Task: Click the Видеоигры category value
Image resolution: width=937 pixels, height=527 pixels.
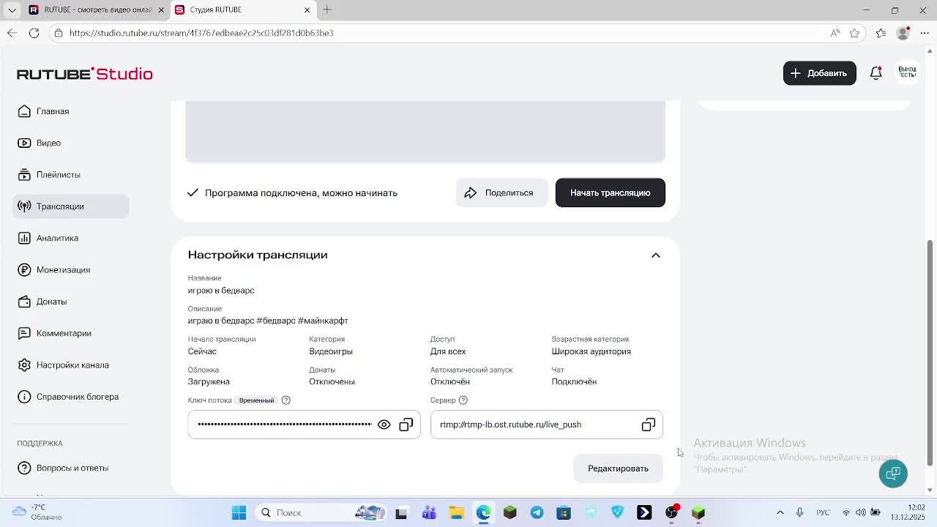Action: click(331, 351)
